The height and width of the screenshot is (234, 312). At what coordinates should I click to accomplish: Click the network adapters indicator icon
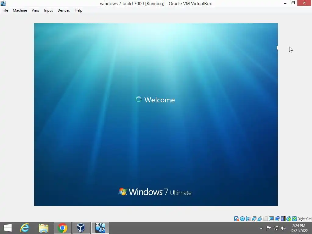pos(254,219)
